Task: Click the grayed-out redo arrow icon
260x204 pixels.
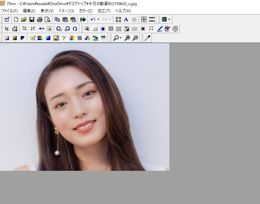Action: [105, 20]
